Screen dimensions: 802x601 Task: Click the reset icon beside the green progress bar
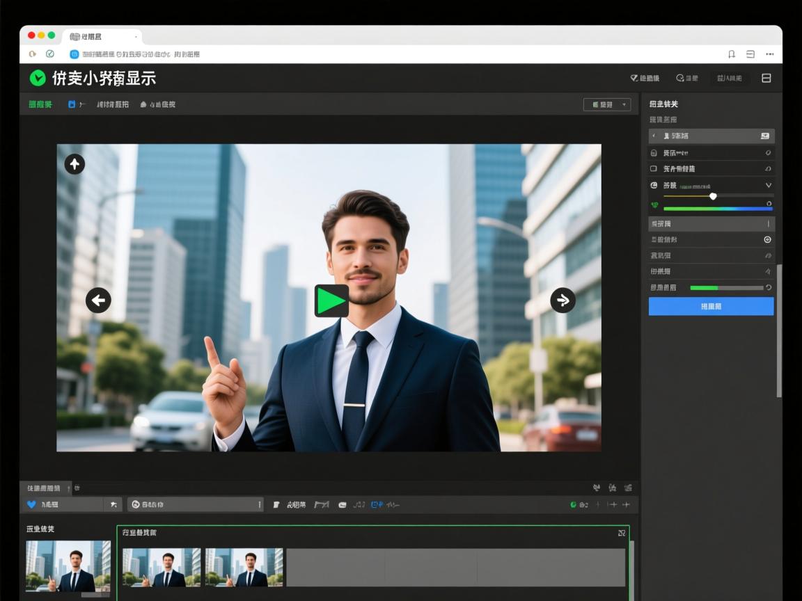pos(769,287)
